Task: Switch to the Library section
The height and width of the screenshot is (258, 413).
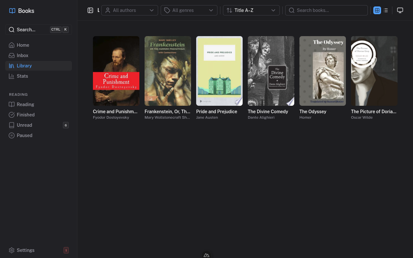Action: (x=24, y=66)
